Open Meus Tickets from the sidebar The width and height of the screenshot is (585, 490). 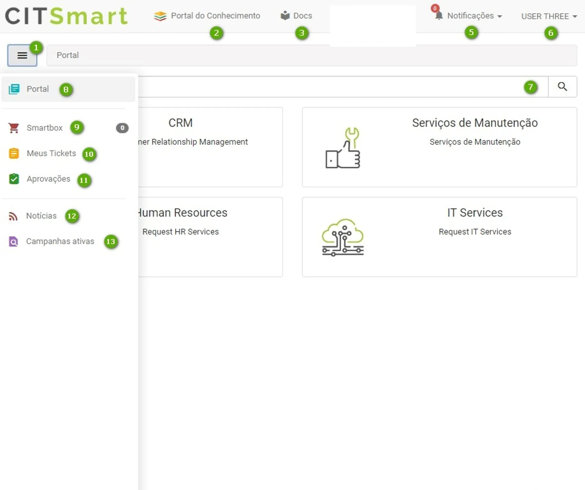pos(68,154)
